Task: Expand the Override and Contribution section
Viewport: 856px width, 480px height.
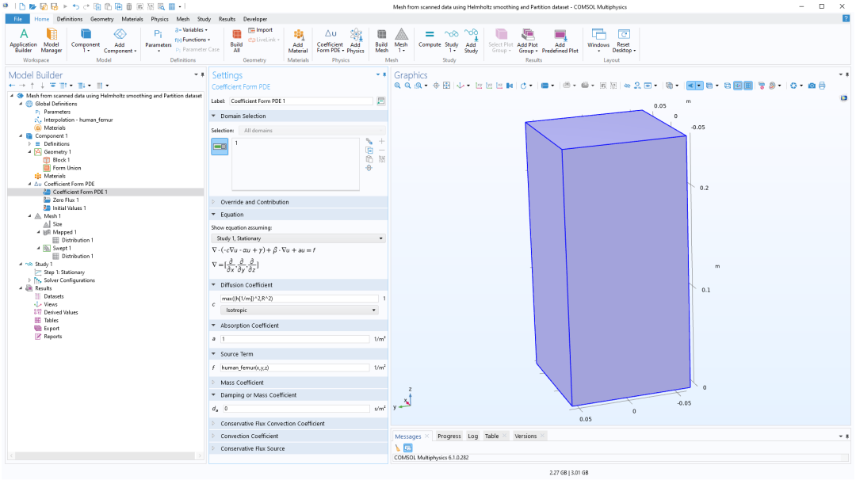Action: [254, 202]
